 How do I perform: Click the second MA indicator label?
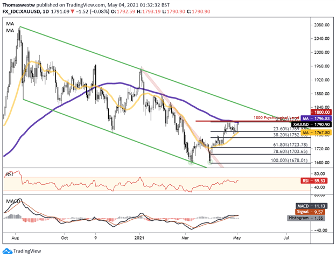10,31
